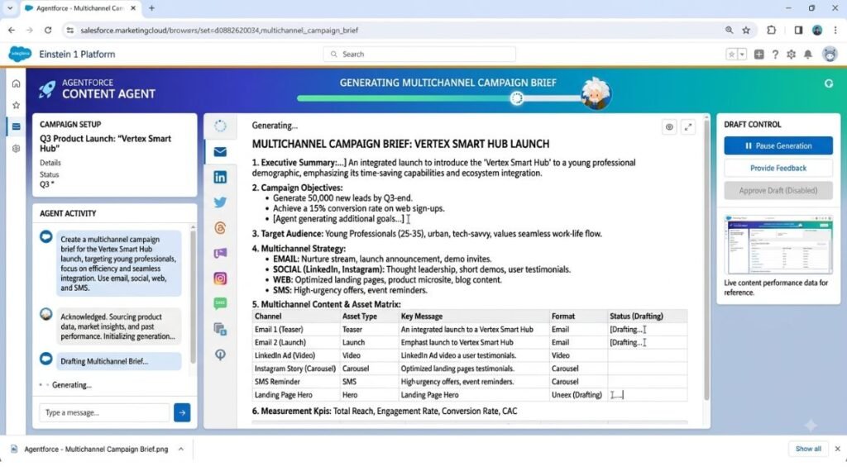Open browser side panel icon

[x=798, y=31]
